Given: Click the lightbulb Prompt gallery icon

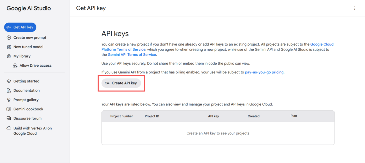Looking at the screenshot, I should click(x=9, y=100).
